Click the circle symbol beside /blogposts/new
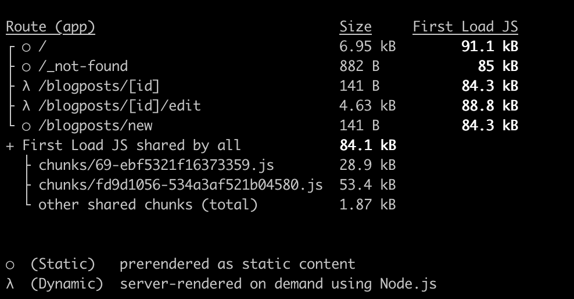This screenshot has height=299, width=574. pos(26,127)
